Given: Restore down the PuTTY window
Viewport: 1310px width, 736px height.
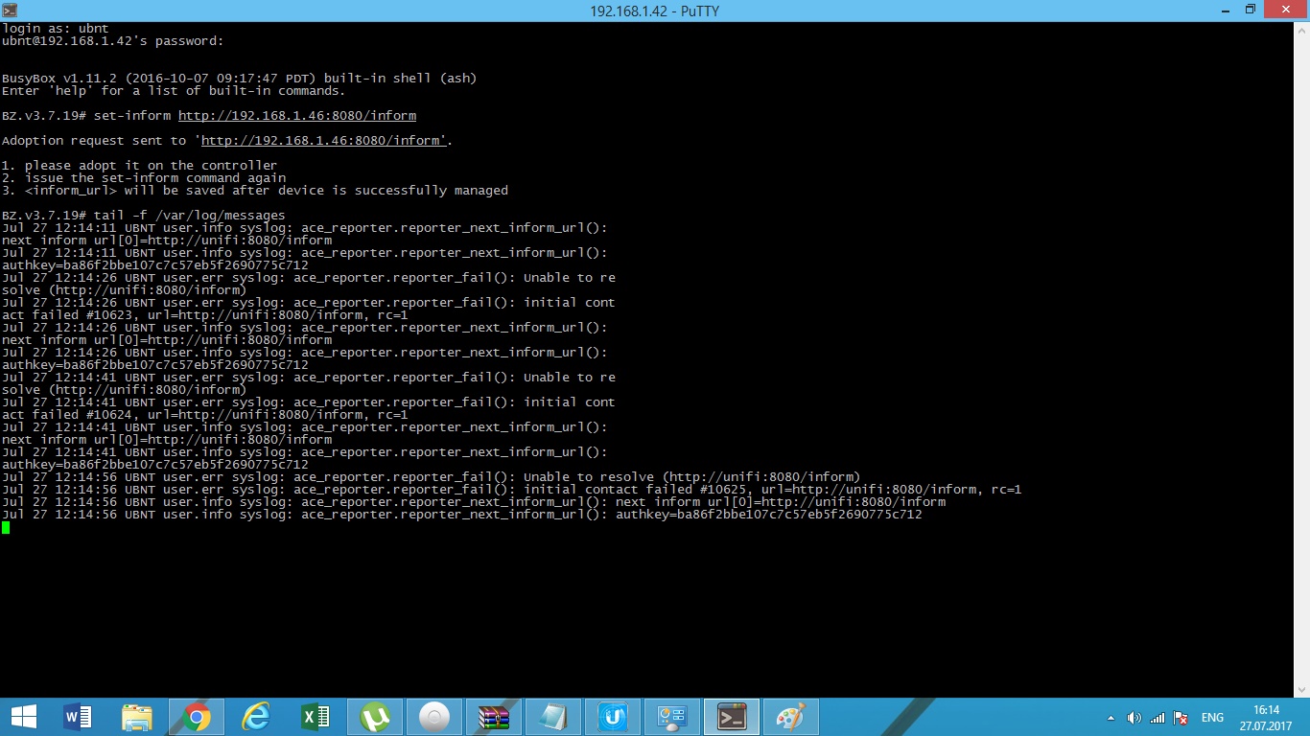Looking at the screenshot, I should pos(1250,10).
